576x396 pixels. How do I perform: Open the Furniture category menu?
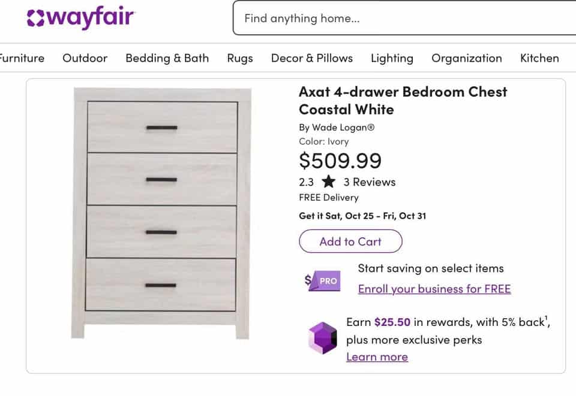(x=22, y=58)
